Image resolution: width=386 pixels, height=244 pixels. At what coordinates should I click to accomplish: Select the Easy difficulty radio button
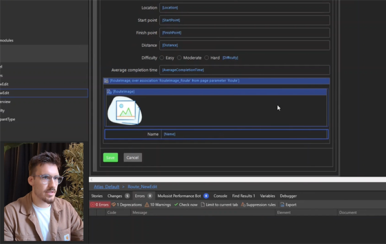(161, 58)
